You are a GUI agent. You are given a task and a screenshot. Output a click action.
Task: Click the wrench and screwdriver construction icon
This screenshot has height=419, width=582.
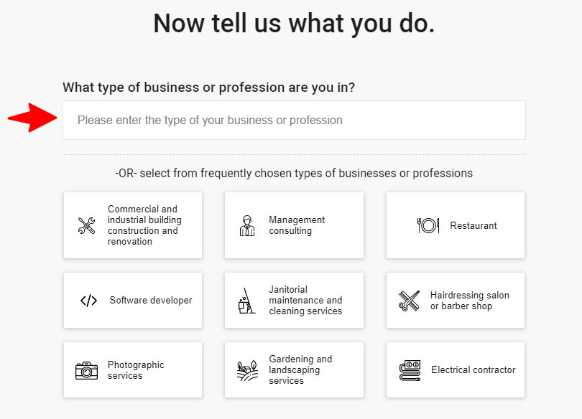coord(86,225)
